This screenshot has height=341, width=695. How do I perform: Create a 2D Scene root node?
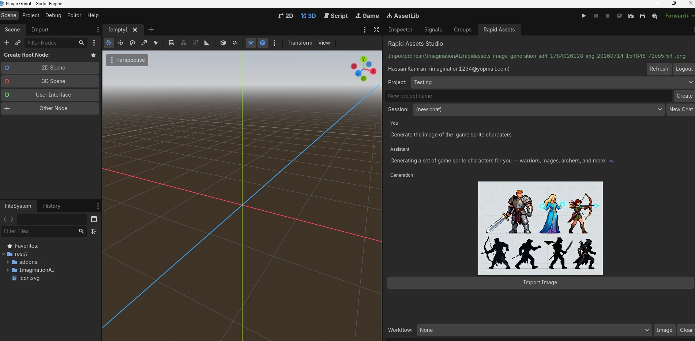pos(50,68)
